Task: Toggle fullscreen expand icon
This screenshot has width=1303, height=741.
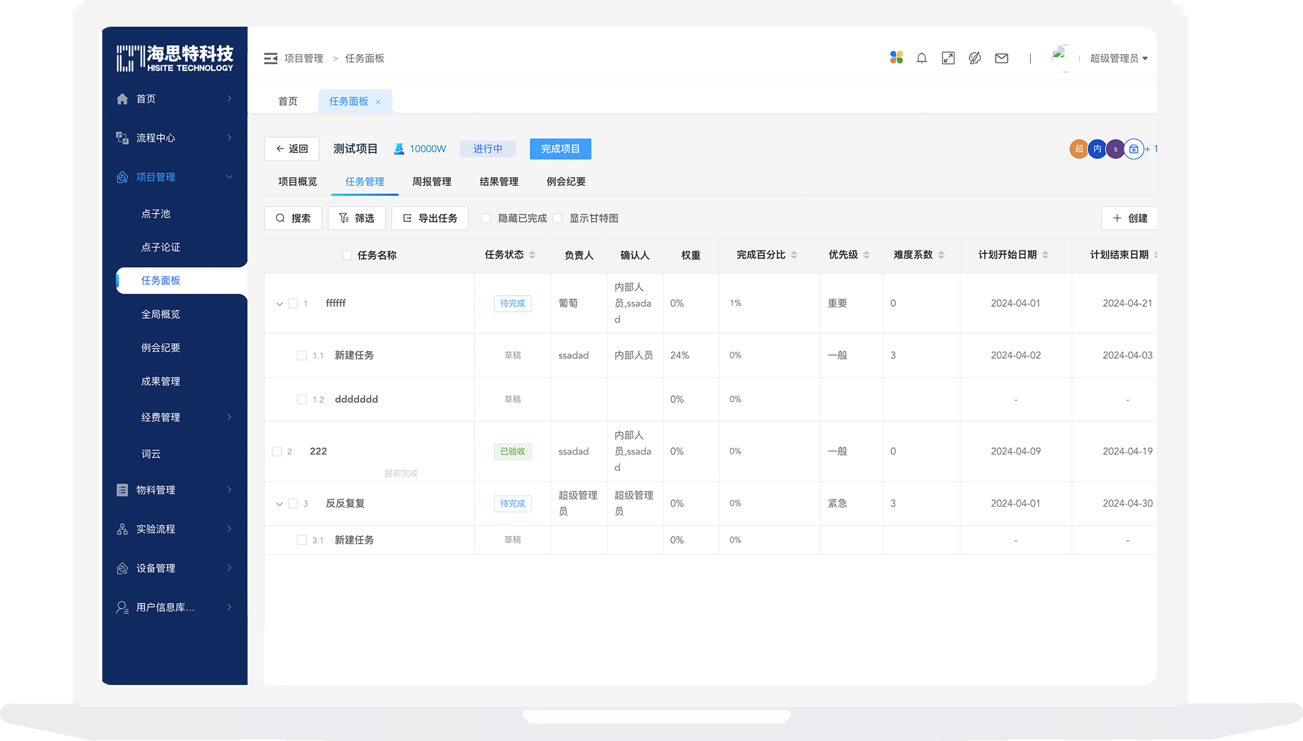Action: tap(948, 59)
